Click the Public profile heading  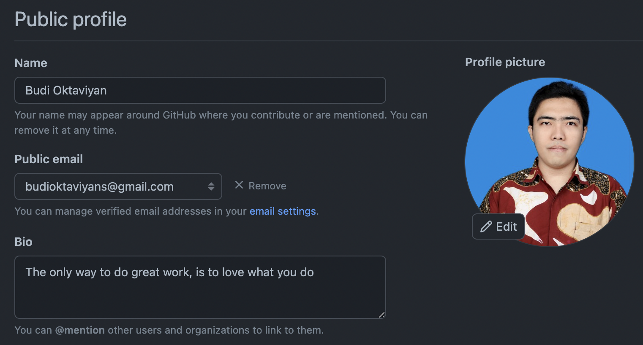point(70,19)
